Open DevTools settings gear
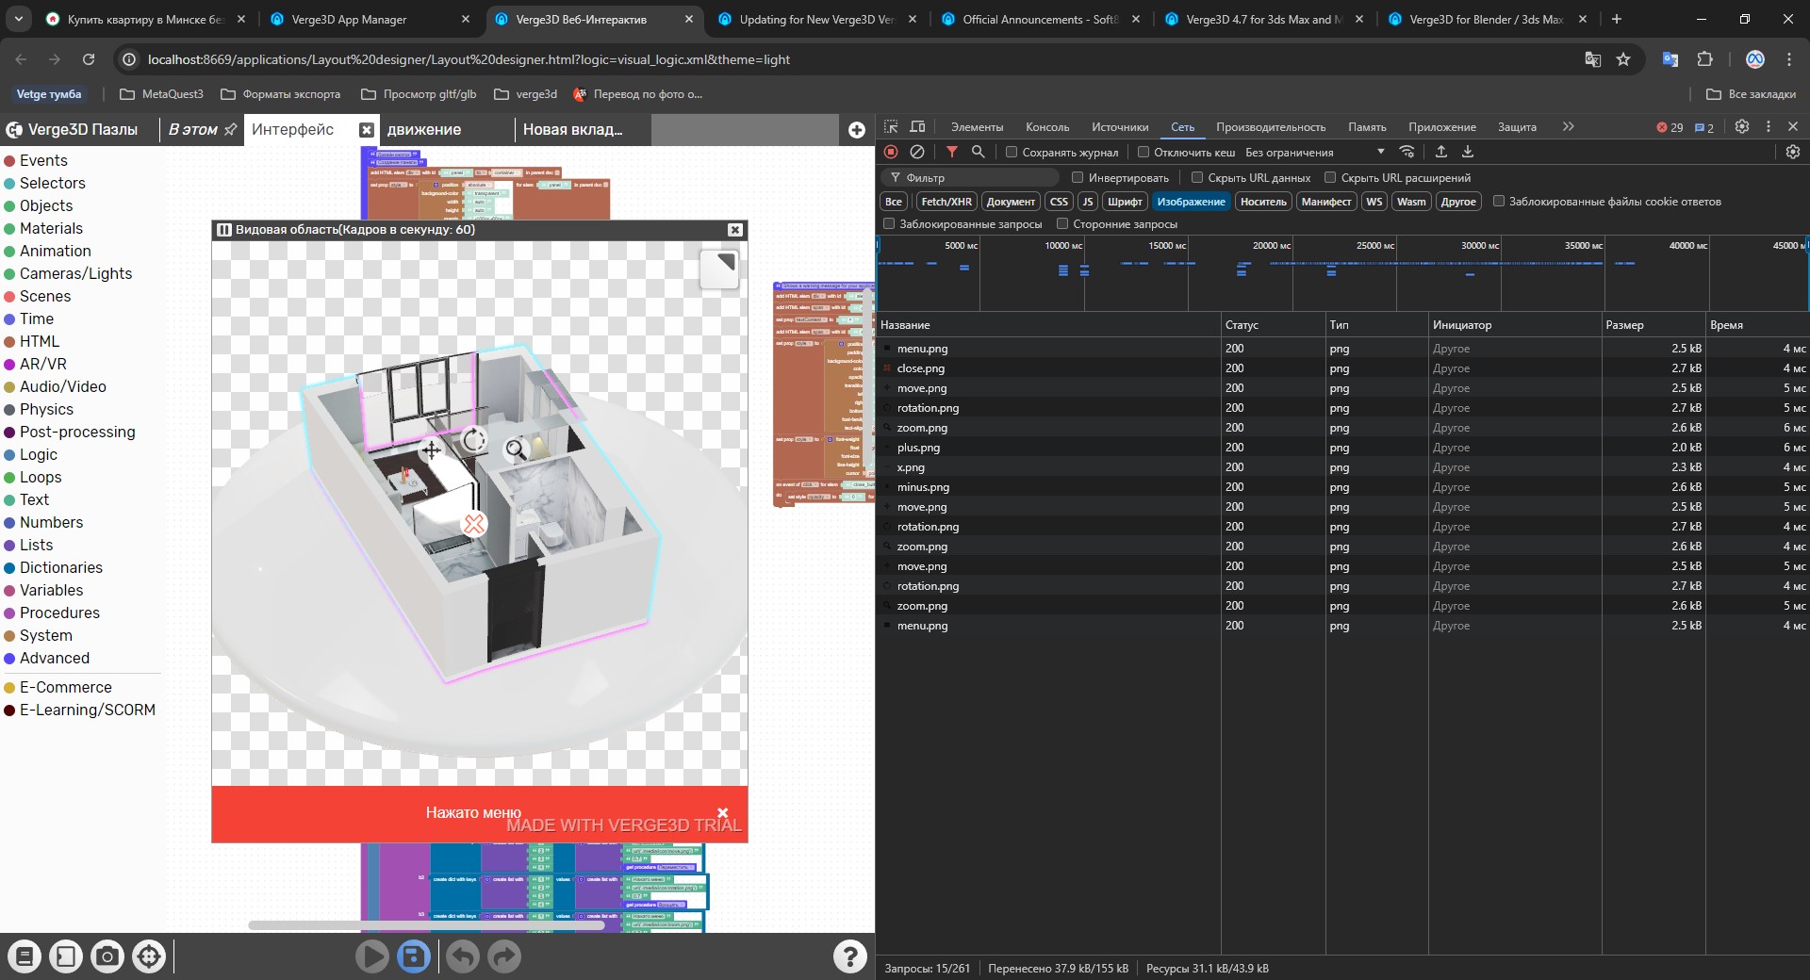This screenshot has width=1810, height=980. [x=1742, y=126]
